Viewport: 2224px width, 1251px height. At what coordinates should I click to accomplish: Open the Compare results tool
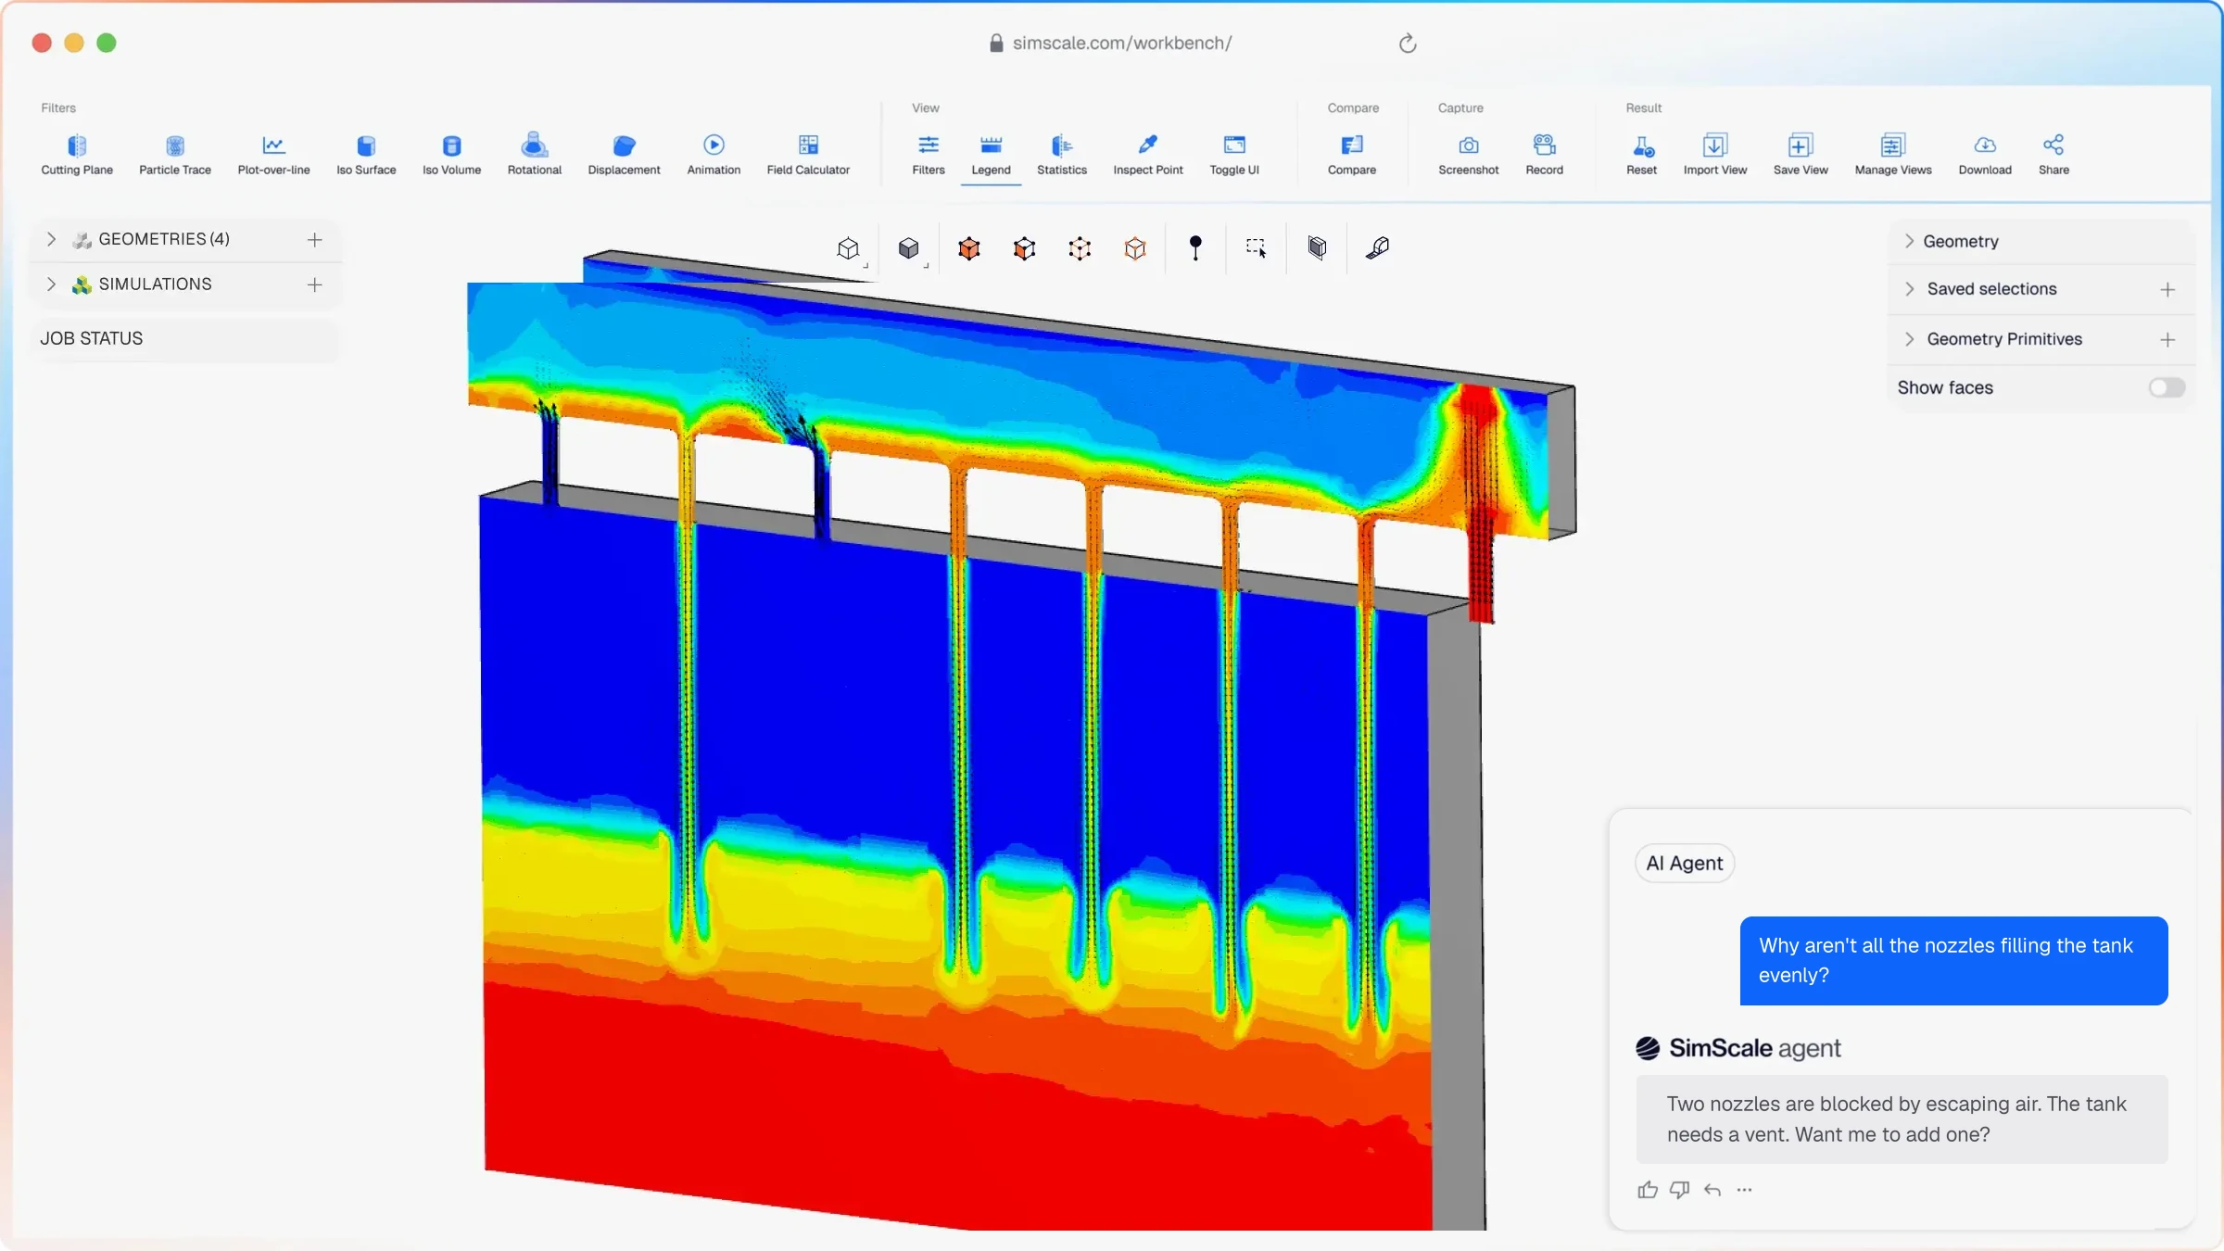tap(1352, 155)
